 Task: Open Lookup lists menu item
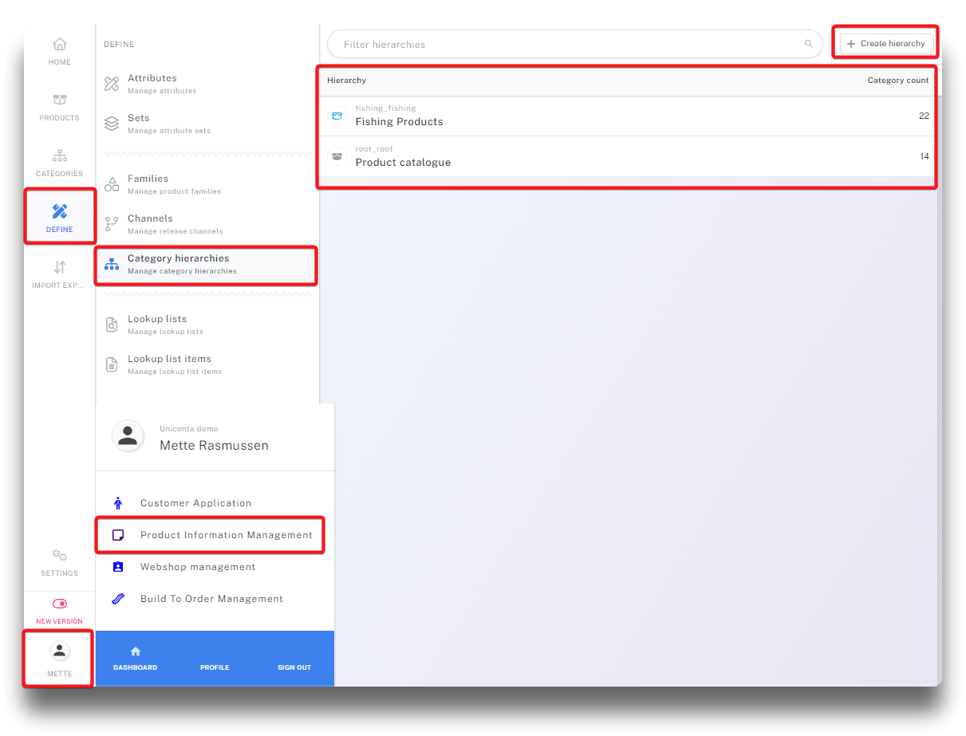click(x=157, y=325)
